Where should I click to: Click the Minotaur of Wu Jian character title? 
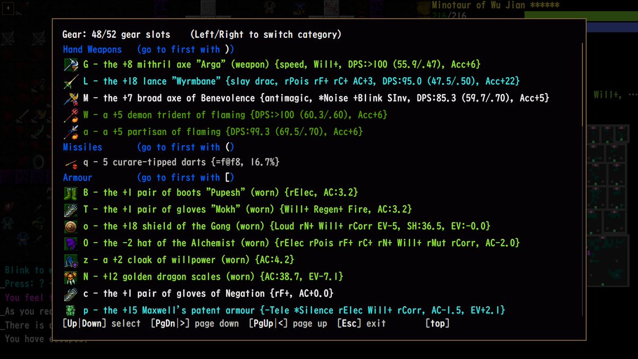point(496,5)
